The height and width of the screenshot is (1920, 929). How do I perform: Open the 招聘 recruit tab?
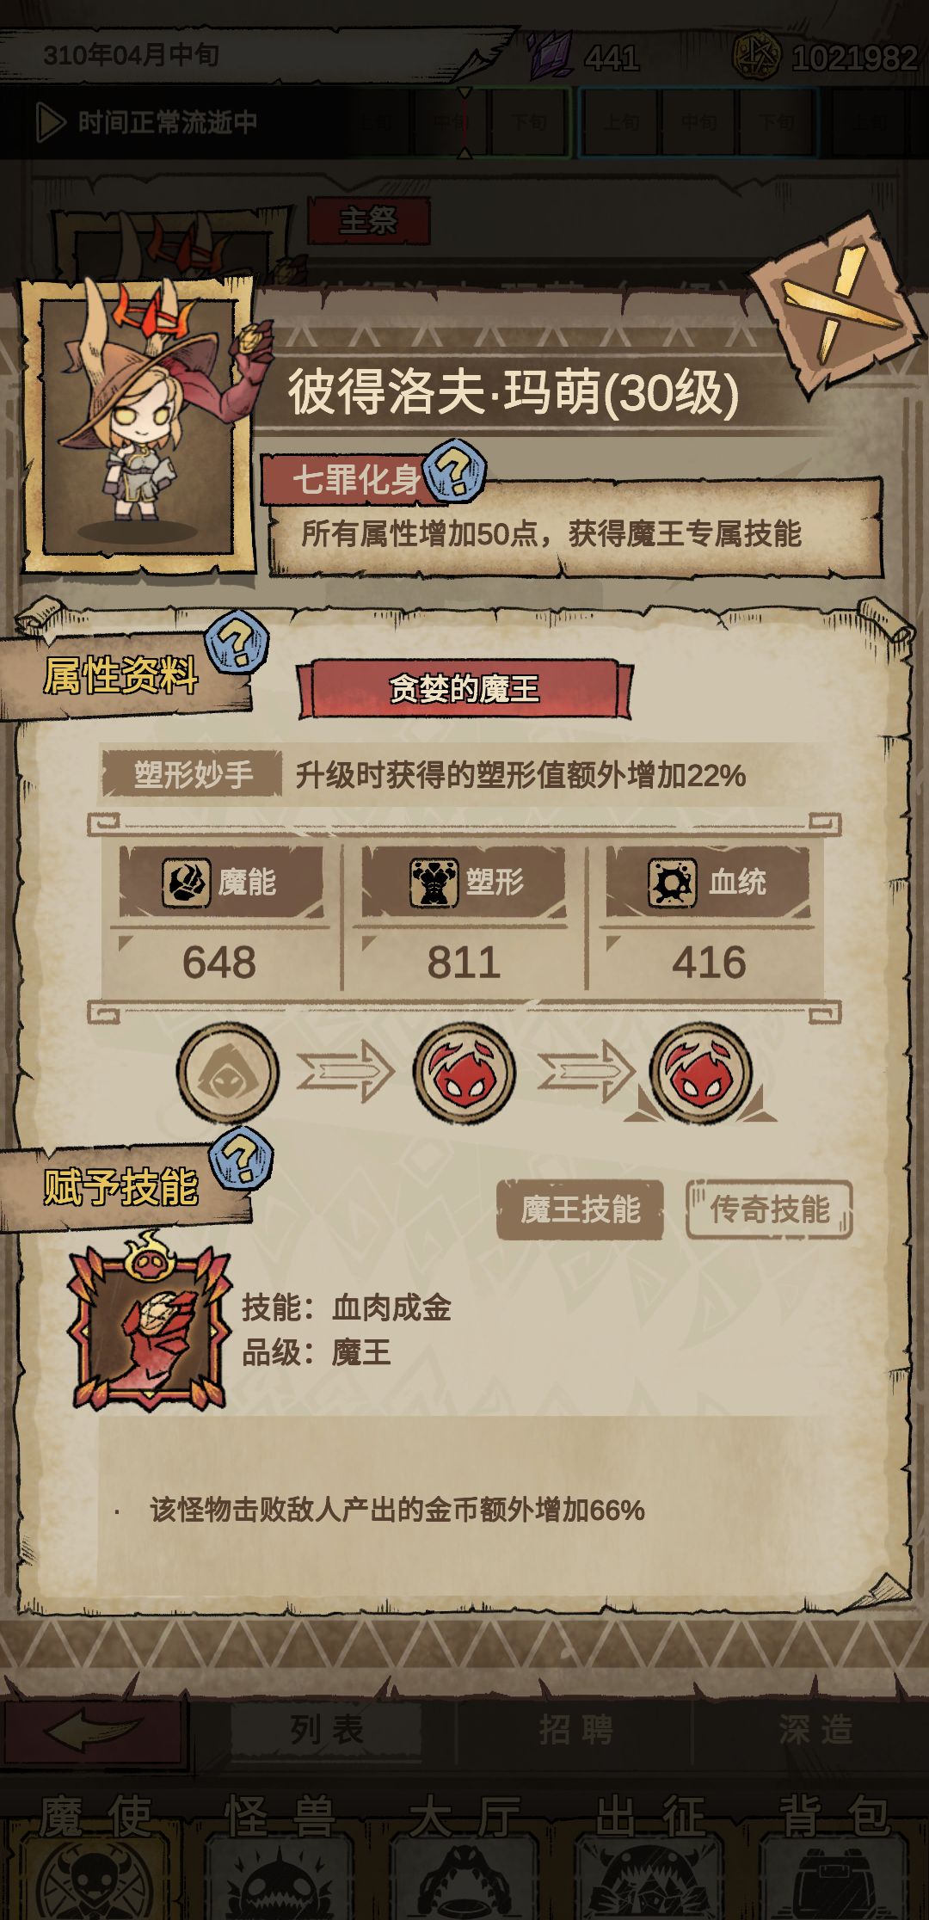pos(575,1728)
